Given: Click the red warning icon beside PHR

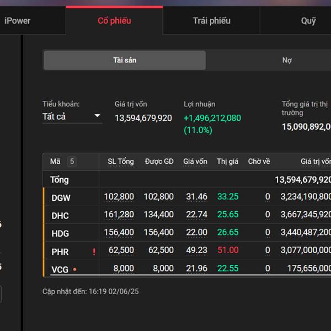Looking at the screenshot, I should click(94, 252).
